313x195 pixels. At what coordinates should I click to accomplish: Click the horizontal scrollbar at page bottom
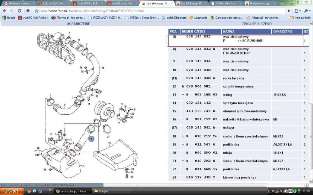tap(136, 185)
